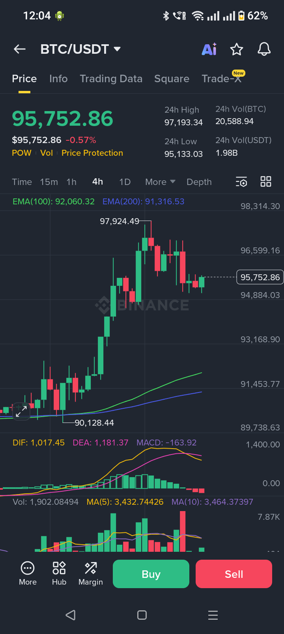Viewport: 284px width, 634px height.
Task: Select the 4h chart interval
Action: coord(98,182)
